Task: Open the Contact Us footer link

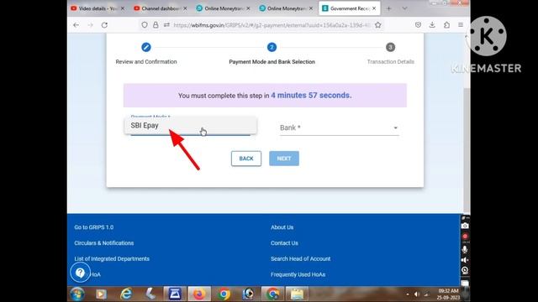Action: [284, 243]
